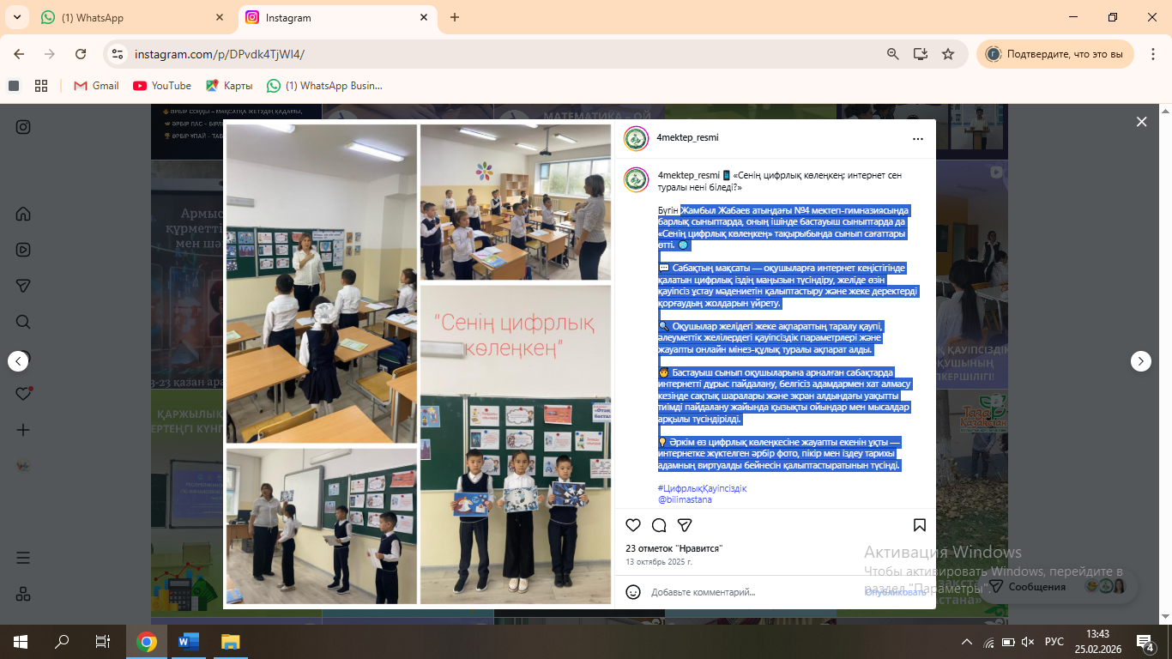Open Reels in the left sidebar
Image resolution: width=1172 pixels, height=659 pixels.
click(x=23, y=250)
